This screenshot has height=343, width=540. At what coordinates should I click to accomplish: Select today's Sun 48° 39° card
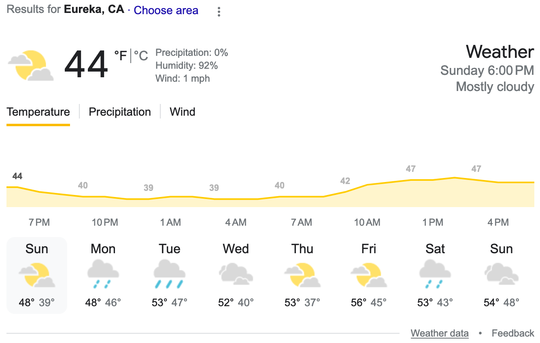point(37,275)
